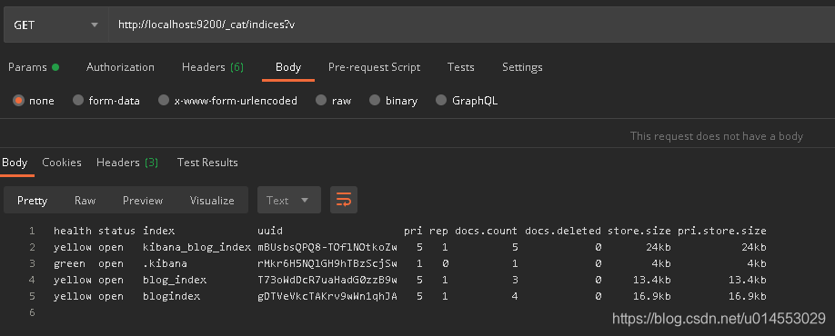Switch response view to Raw
Image resolution: width=835 pixels, height=336 pixels.
[x=85, y=201]
